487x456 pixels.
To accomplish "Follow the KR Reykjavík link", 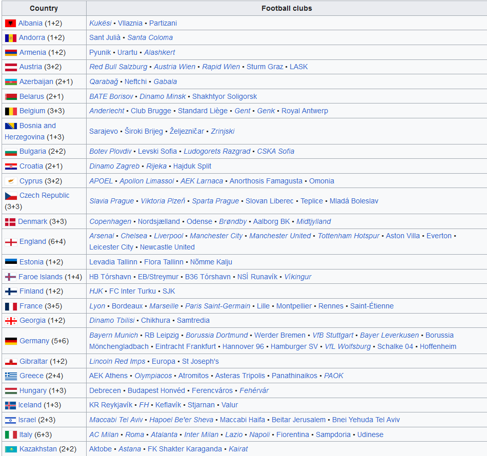I will tap(111, 405).
